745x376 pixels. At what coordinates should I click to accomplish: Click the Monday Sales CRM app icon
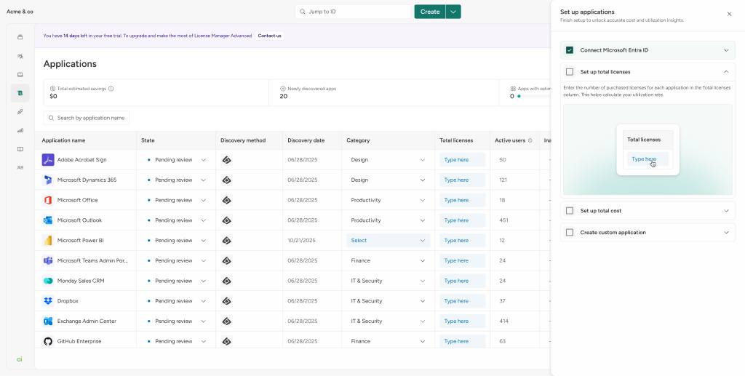(x=48, y=281)
